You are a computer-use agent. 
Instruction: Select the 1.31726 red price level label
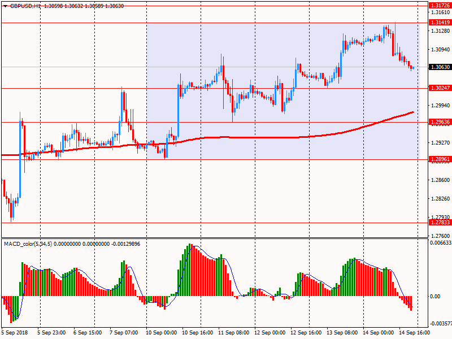(440, 6)
